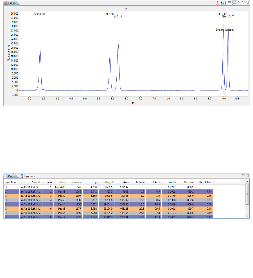
Task: Click the Resolution value 7.74 cell
Action: 204,191
